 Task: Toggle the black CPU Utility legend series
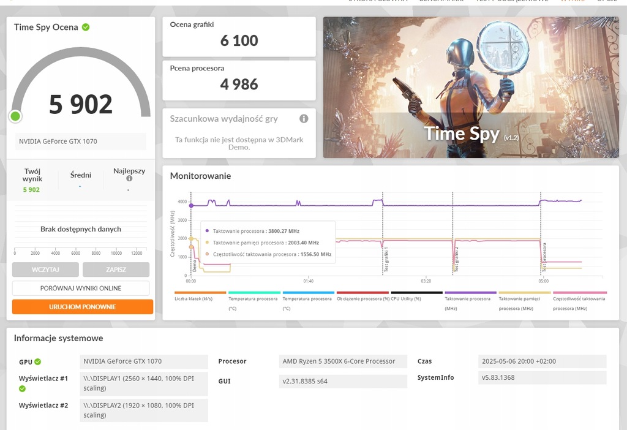tap(416, 296)
